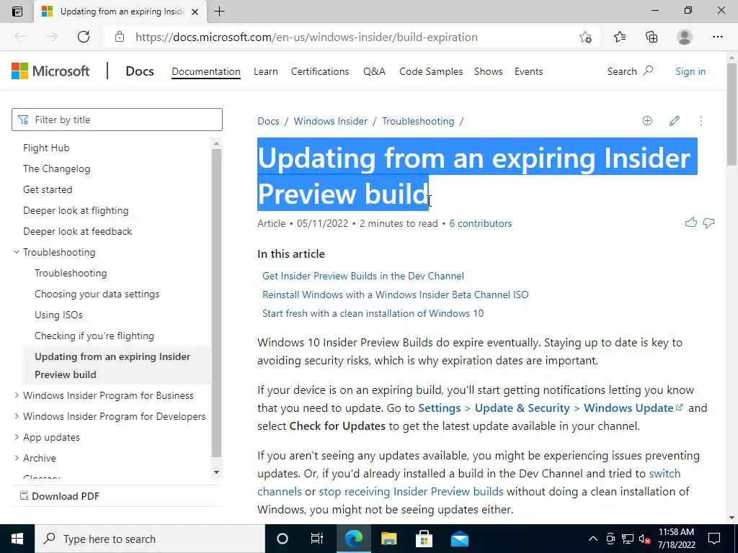Image resolution: width=738 pixels, height=553 pixels.
Task: Select the Certifications nav item
Action: point(320,71)
